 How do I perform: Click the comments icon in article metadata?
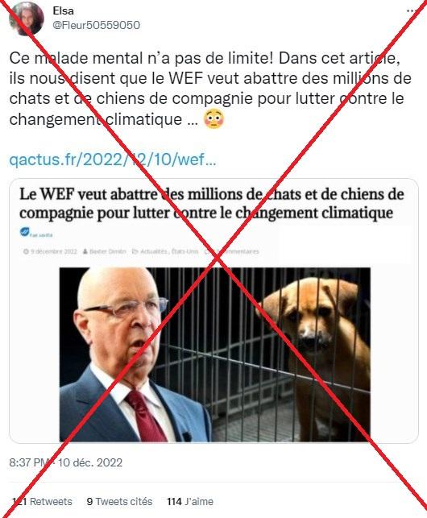(x=208, y=251)
